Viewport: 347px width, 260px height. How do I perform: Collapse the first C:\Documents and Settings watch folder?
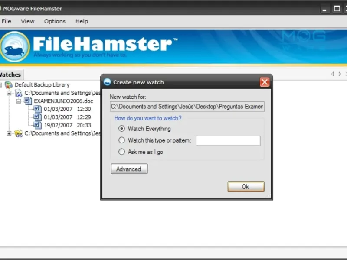[9, 93]
